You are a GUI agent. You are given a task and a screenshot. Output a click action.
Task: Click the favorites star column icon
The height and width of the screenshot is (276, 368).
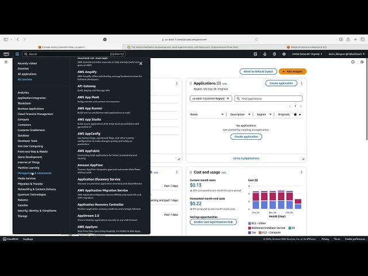pyautogui.click(x=295, y=114)
